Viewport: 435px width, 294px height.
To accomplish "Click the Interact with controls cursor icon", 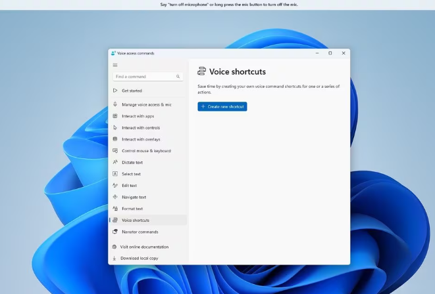I will (x=115, y=128).
